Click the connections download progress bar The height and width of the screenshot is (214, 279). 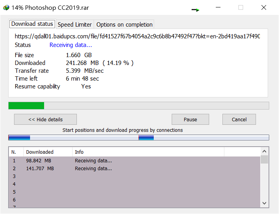(x=139, y=137)
